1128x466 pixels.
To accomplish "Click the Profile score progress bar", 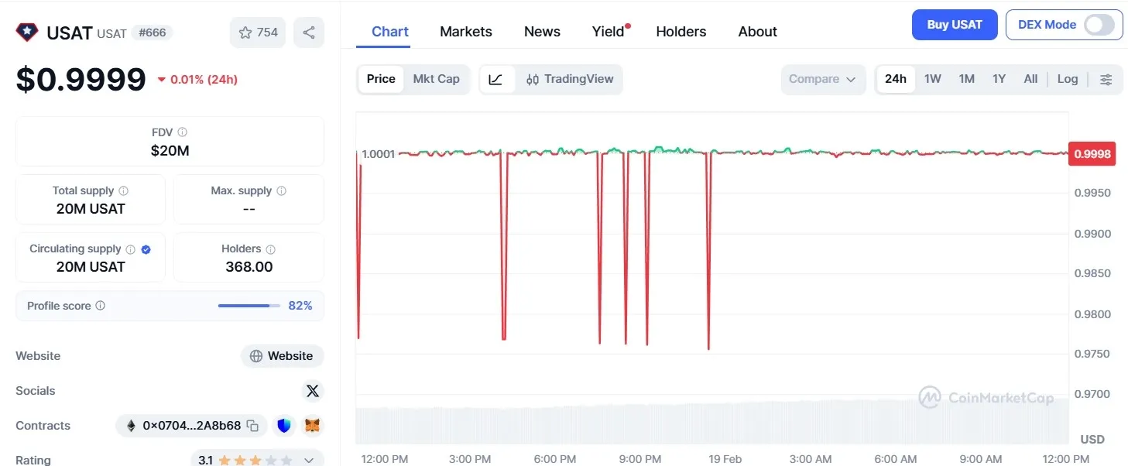I will (248, 305).
